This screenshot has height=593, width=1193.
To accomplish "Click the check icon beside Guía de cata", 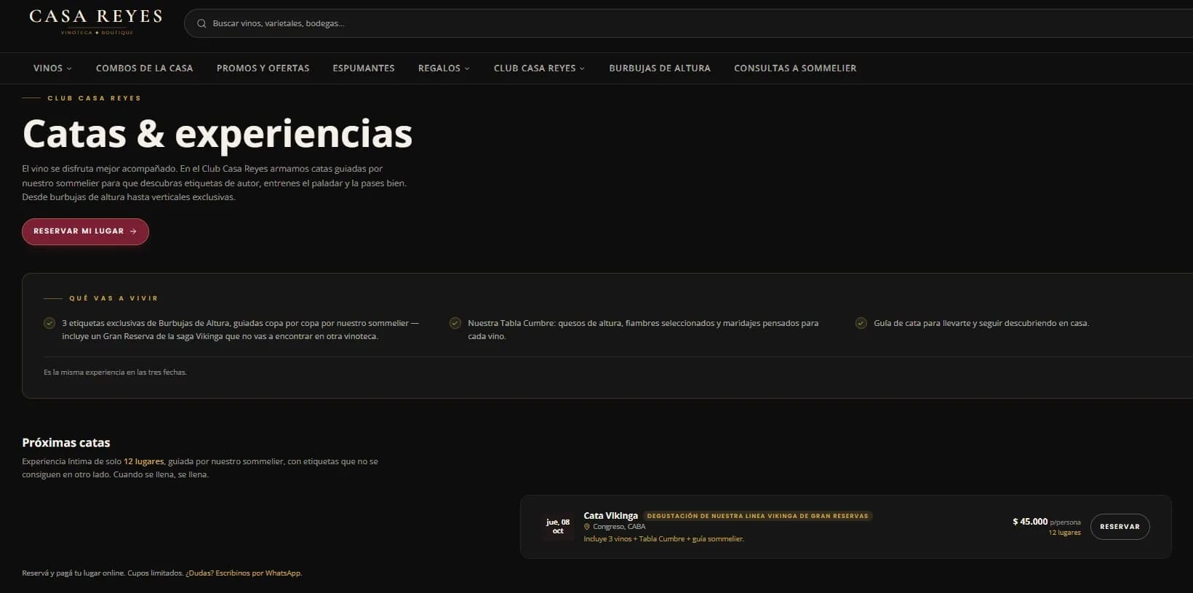I will pyautogui.click(x=861, y=323).
